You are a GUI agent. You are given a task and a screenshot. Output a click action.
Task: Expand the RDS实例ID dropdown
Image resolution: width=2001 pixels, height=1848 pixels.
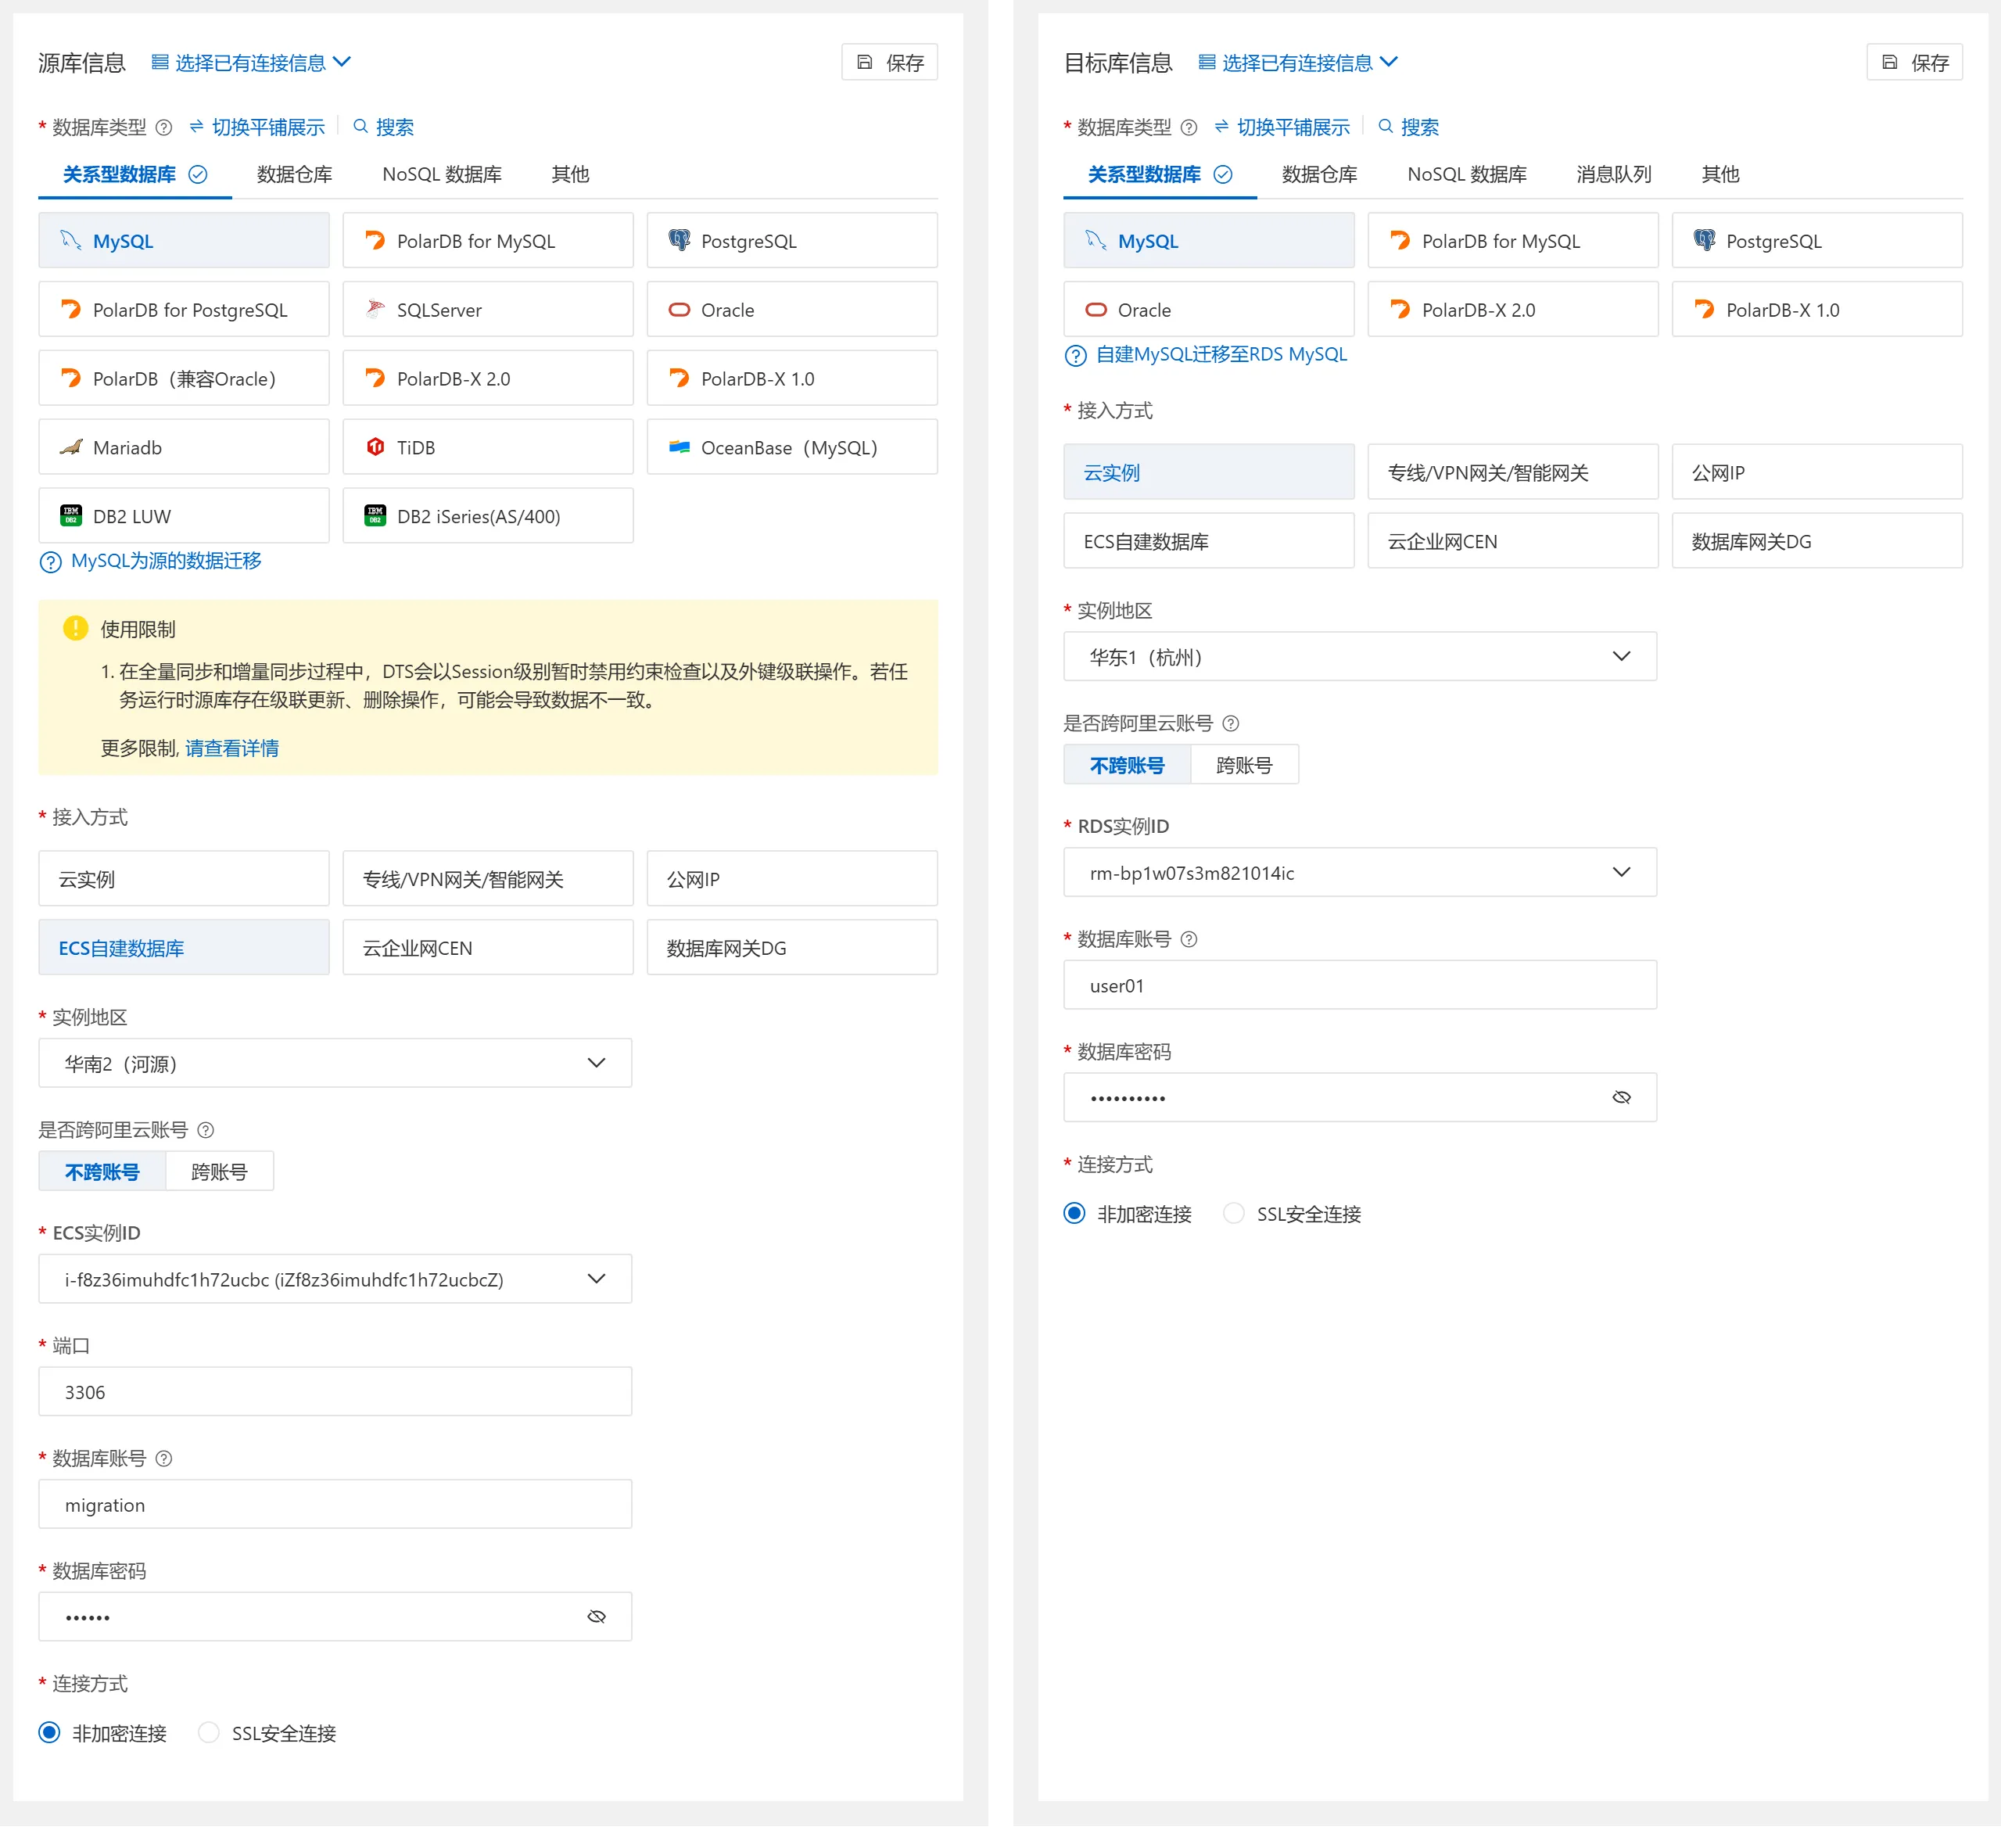(1360, 872)
